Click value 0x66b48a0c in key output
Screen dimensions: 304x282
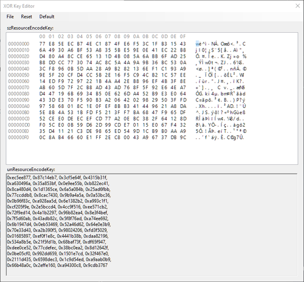coord(19,265)
